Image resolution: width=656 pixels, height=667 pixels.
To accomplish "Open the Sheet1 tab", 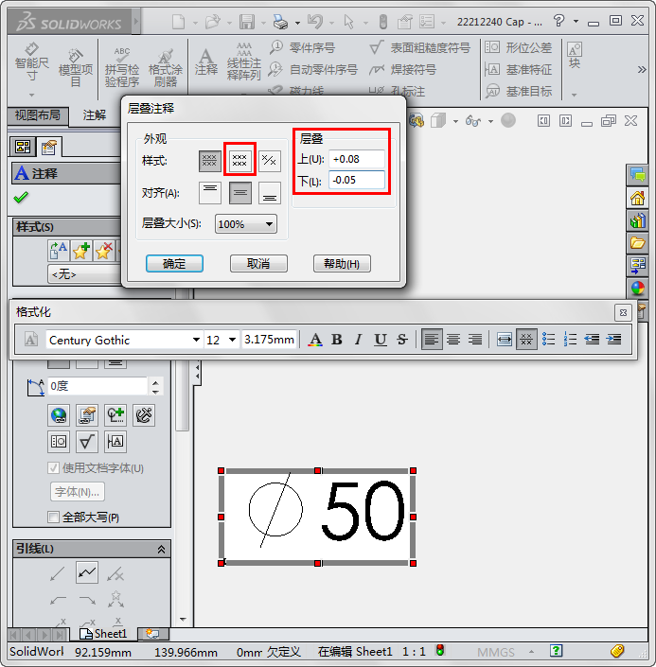I will (104, 634).
